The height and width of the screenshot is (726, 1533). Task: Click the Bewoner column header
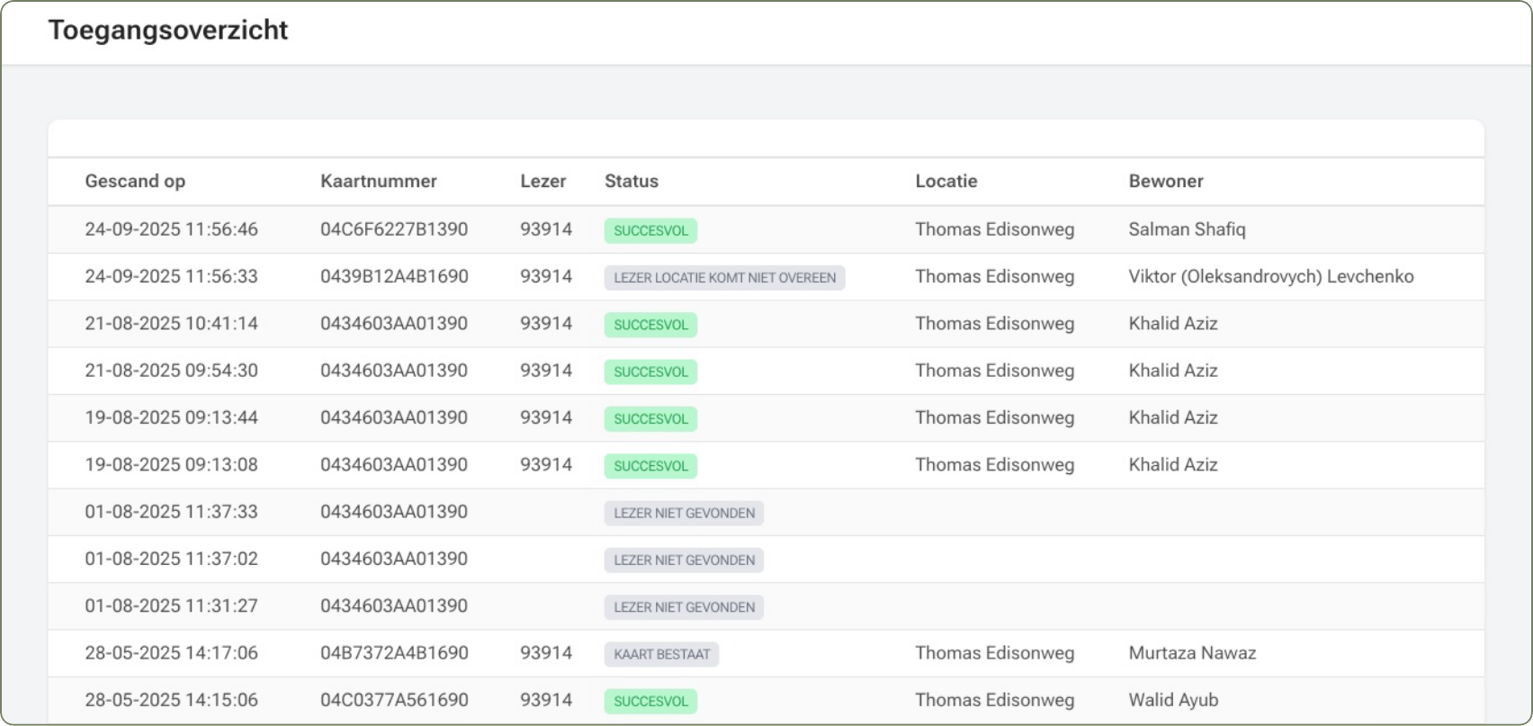tap(1166, 181)
